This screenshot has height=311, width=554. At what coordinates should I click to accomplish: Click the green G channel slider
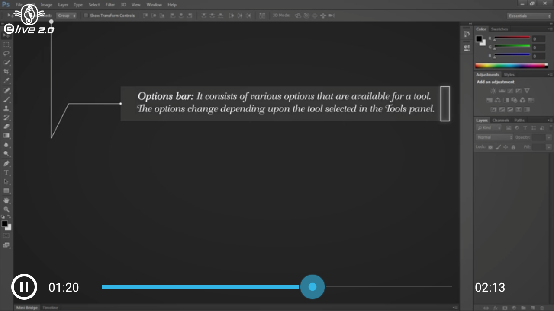tap(512, 47)
